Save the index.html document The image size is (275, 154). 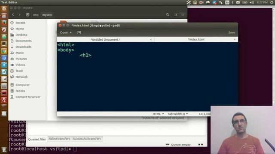coord(232,33)
